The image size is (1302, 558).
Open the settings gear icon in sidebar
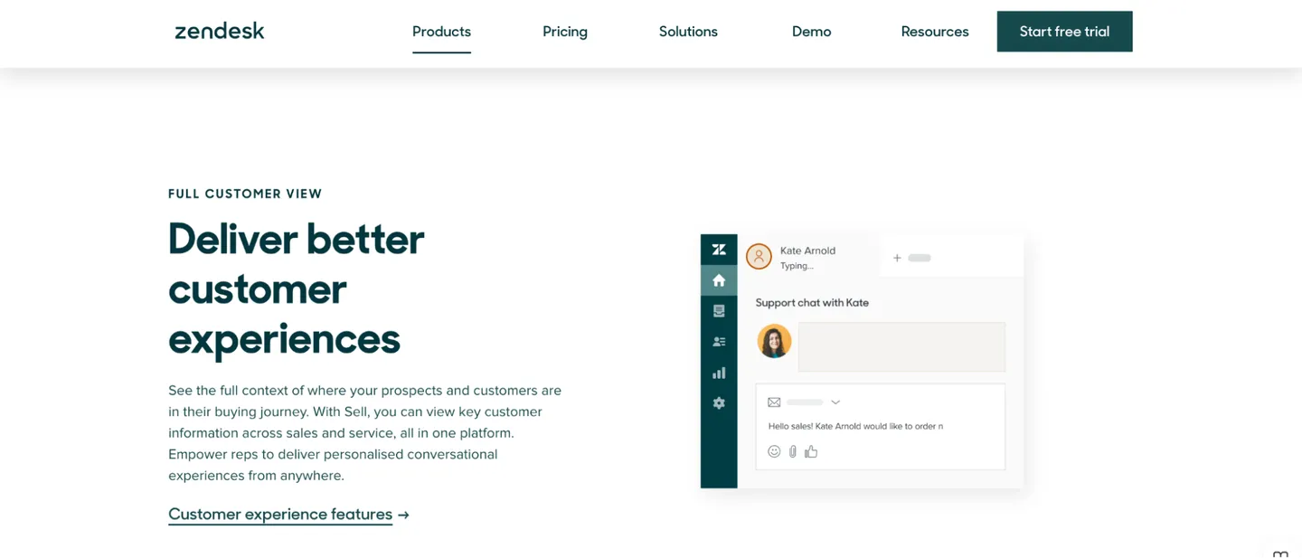(x=719, y=403)
